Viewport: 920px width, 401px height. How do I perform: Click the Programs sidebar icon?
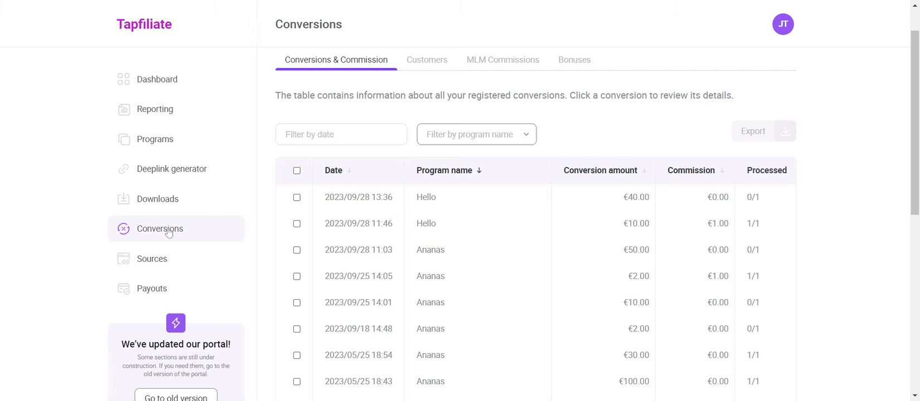123,139
